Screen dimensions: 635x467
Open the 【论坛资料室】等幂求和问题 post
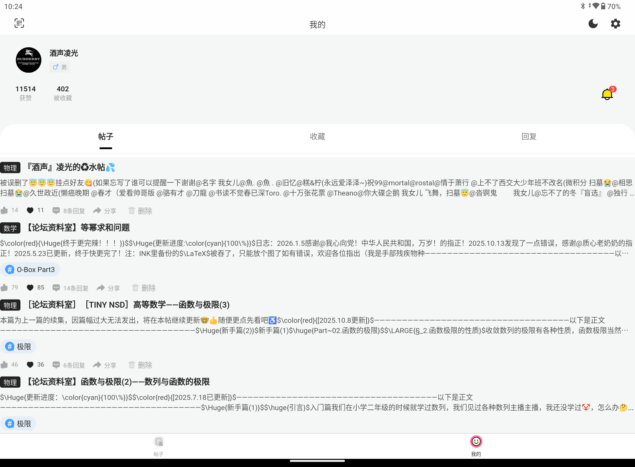point(78,228)
